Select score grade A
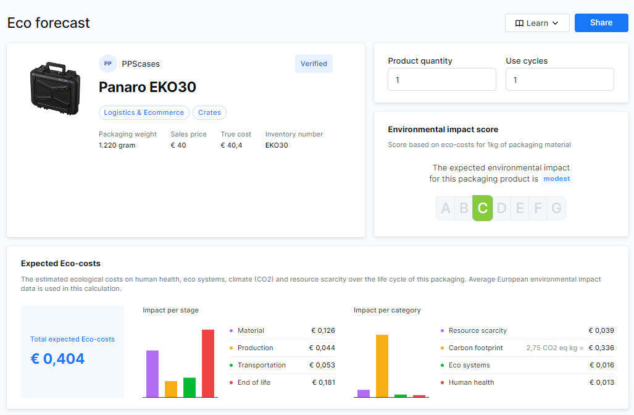Viewport: 634px width, 415px height. pos(446,208)
